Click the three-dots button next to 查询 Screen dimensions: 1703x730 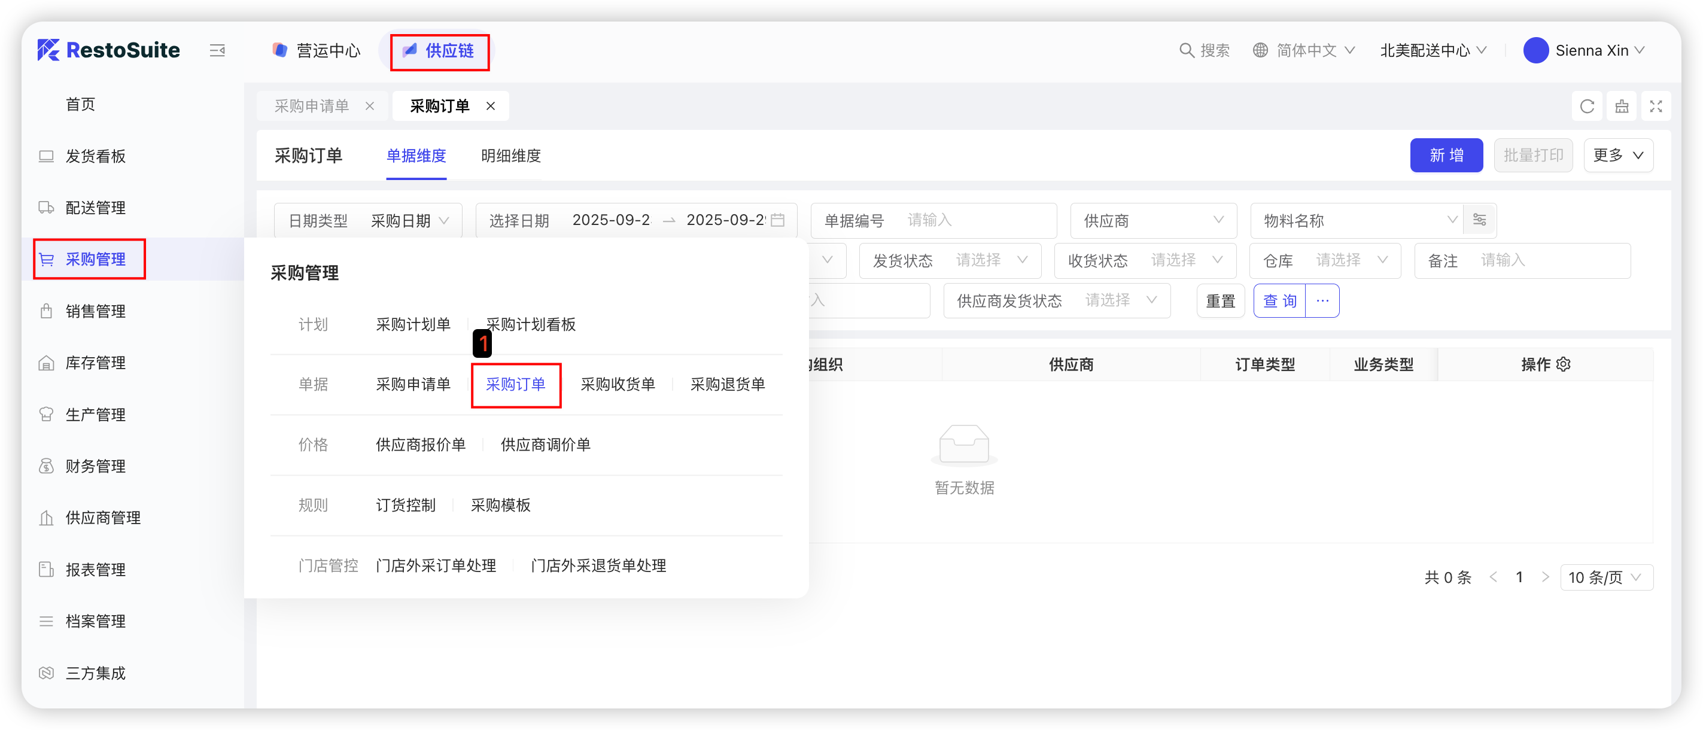pos(1322,301)
